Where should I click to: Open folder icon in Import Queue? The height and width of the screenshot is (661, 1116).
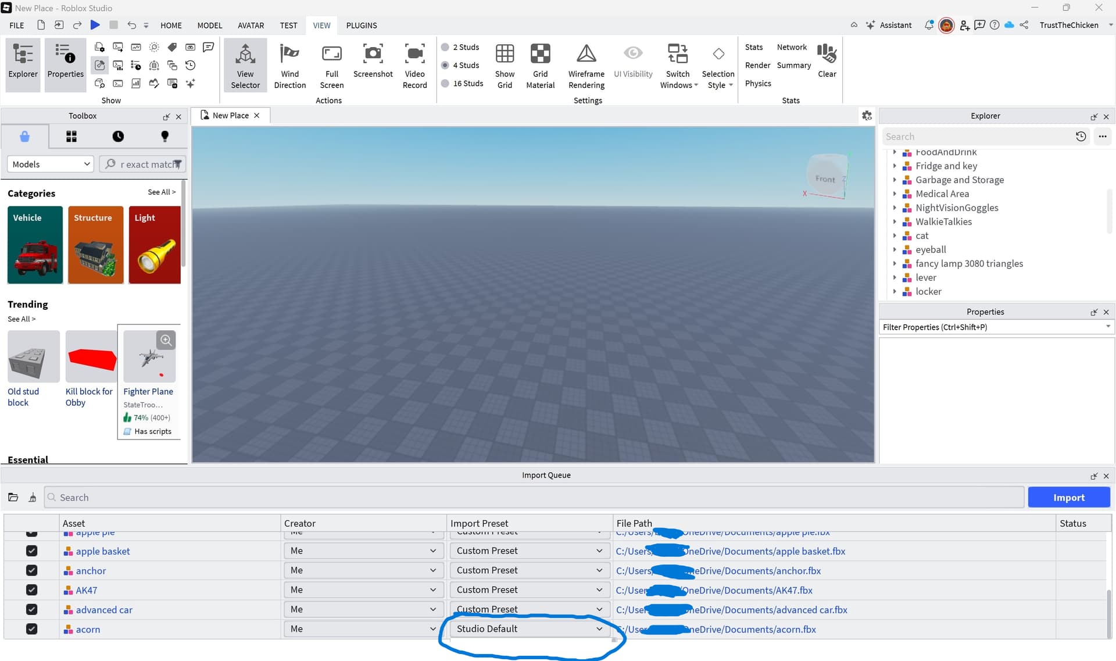[13, 498]
